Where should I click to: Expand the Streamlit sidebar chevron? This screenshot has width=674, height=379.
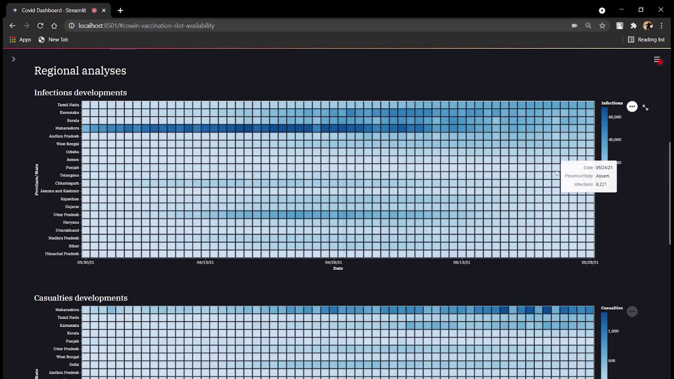13,59
